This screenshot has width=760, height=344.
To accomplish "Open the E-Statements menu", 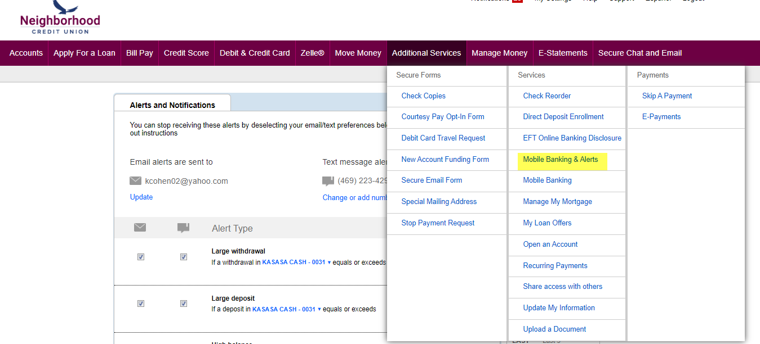I will (563, 53).
